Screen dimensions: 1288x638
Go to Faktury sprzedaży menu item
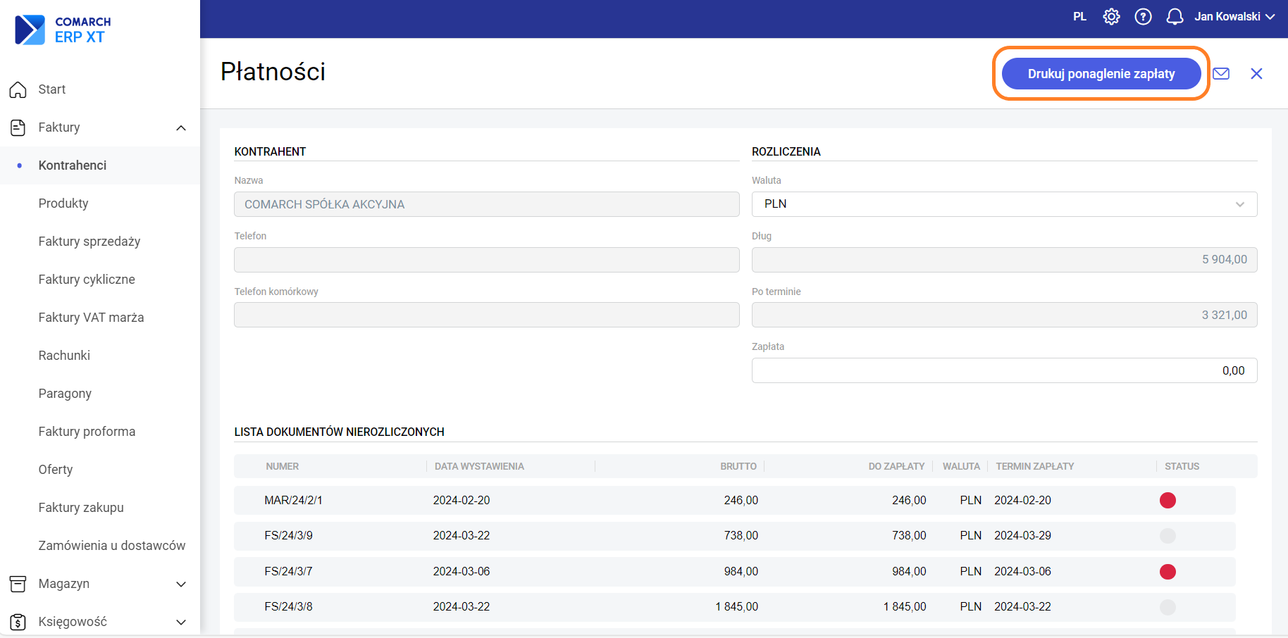click(89, 242)
